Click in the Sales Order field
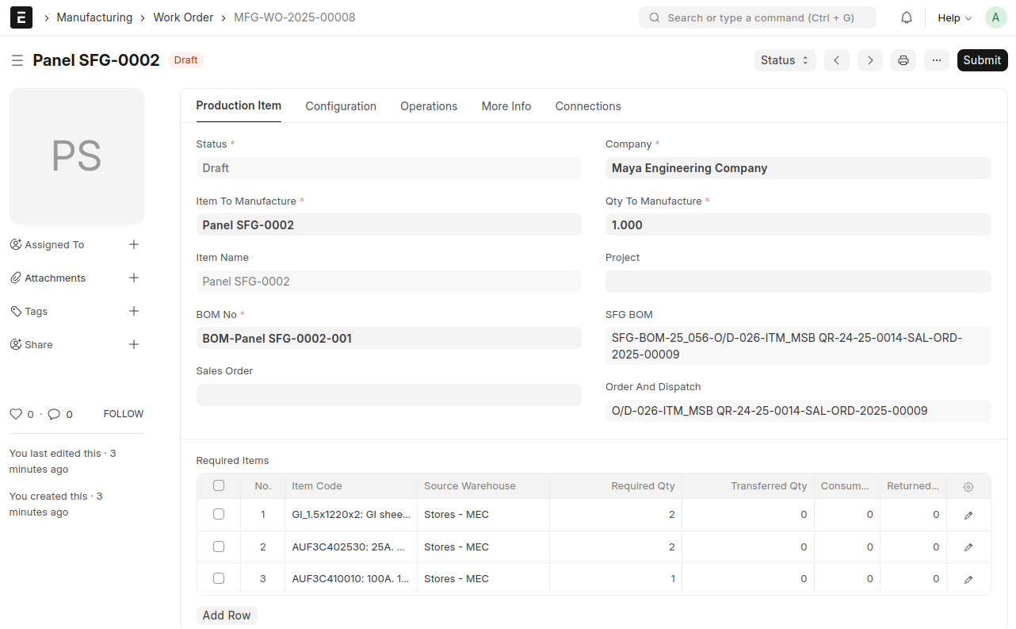 click(x=388, y=395)
